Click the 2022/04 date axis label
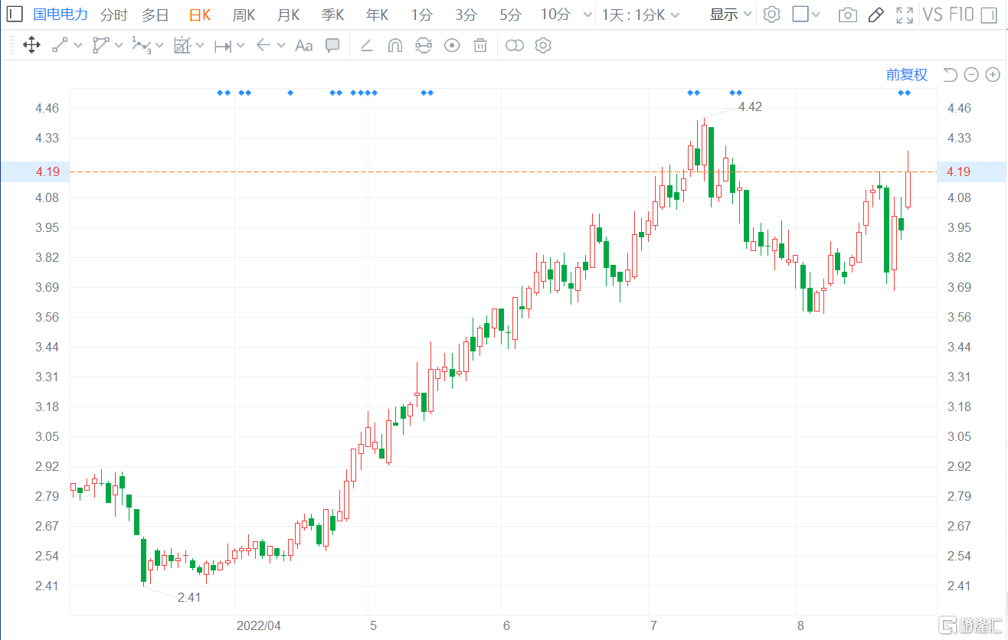Screen dimensions: 1008x640 point(258,625)
